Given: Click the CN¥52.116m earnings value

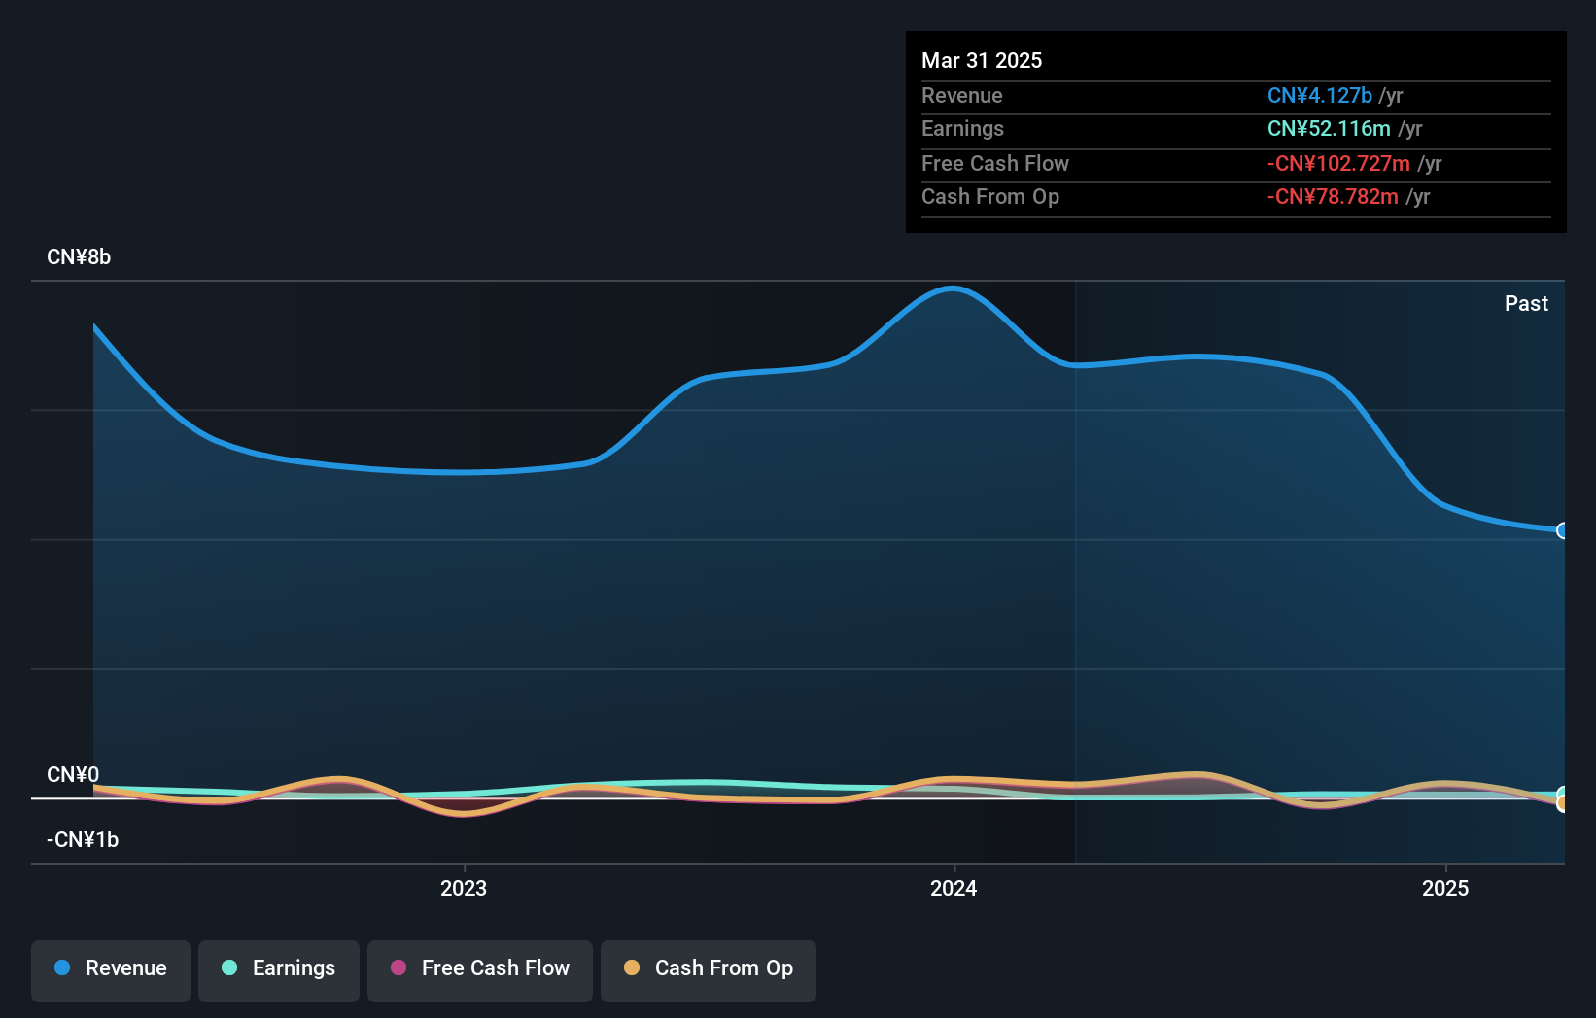Looking at the screenshot, I should point(1329,128).
